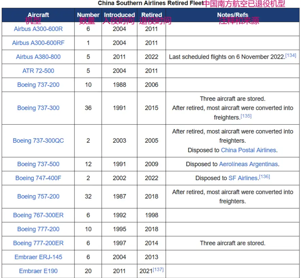Viewport: 301px width, 278px height.
Task: Open the Boeing 737-500 link
Action: pyautogui.click(x=38, y=164)
